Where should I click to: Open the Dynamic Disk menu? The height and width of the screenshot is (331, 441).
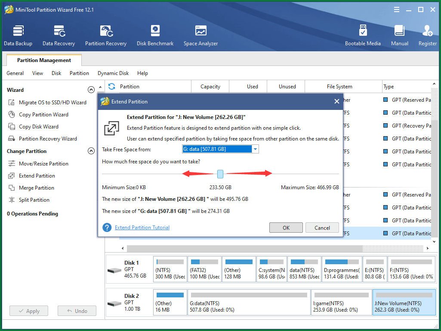pyautogui.click(x=113, y=73)
